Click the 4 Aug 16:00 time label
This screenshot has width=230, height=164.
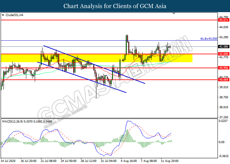click(x=129, y=161)
